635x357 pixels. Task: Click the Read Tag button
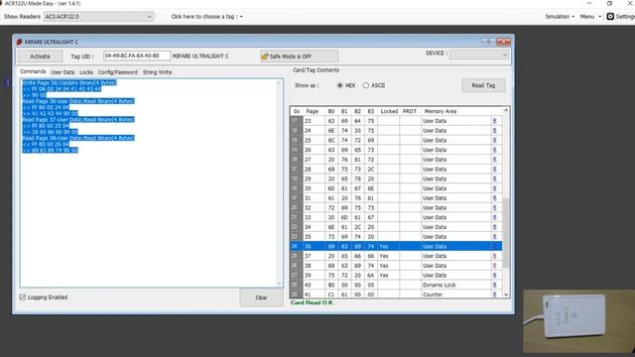[483, 85]
